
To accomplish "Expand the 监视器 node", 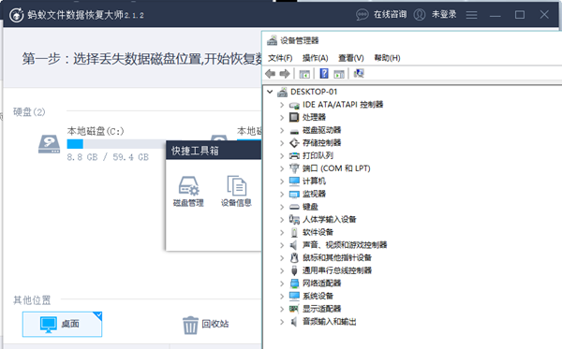I will [x=282, y=194].
